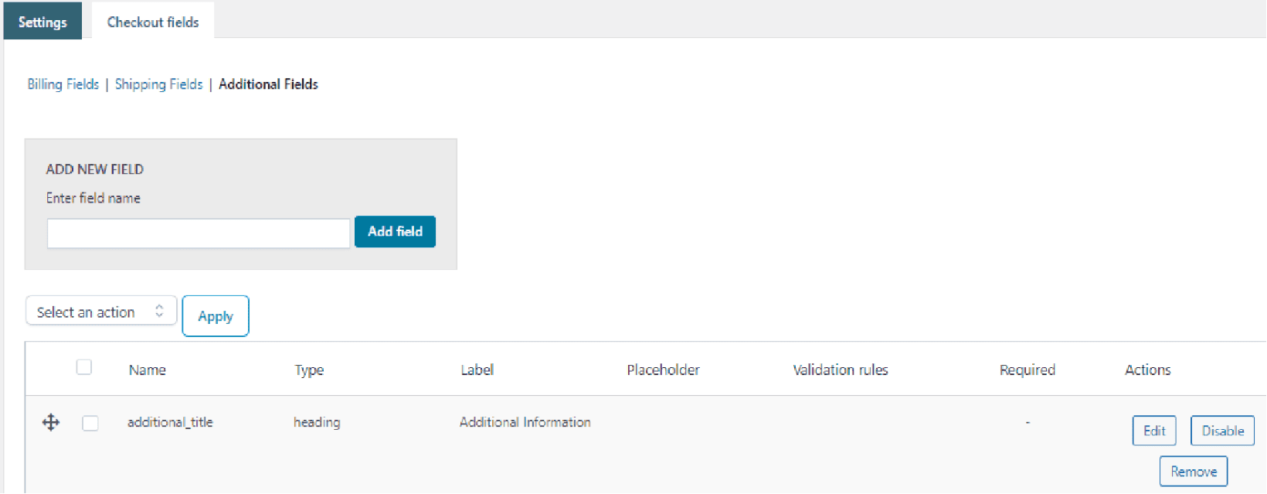Click the Enter field name input box
The image size is (1267, 494).
(198, 233)
